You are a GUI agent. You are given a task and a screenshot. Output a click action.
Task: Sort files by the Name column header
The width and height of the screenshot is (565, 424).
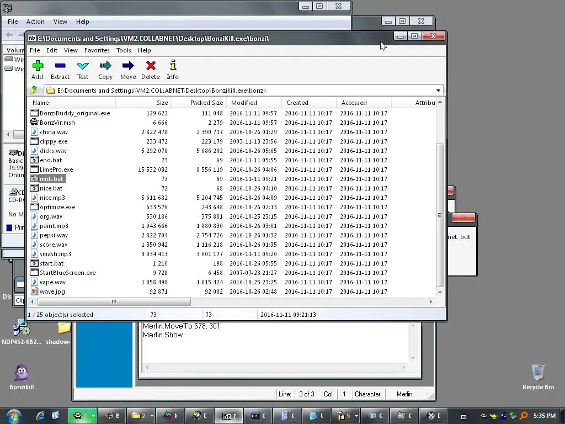pos(71,103)
